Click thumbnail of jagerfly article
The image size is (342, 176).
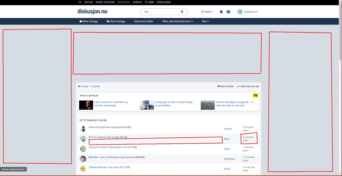[x=207, y=105]
